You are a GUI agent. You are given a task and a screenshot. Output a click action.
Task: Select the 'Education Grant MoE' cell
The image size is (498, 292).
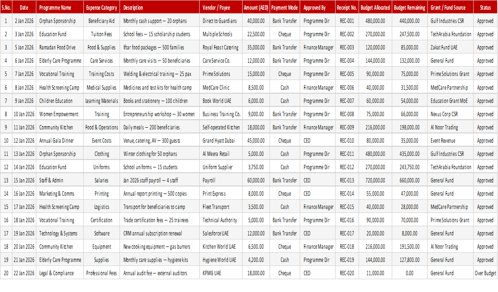pyautogui.click(x=450, y=101)
